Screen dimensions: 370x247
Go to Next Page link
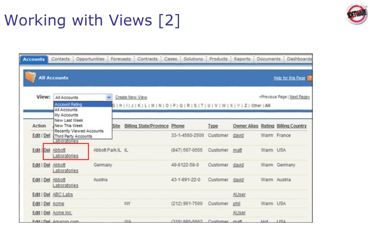tap(299, 97)
